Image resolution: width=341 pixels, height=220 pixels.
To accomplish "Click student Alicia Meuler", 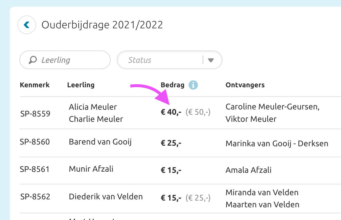I will pos(93,107).
